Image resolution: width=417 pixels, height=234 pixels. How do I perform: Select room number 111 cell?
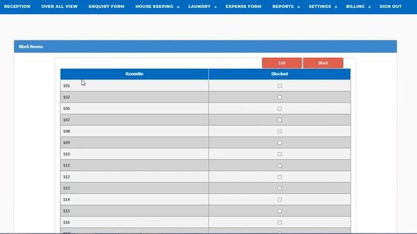coord(134,165)
